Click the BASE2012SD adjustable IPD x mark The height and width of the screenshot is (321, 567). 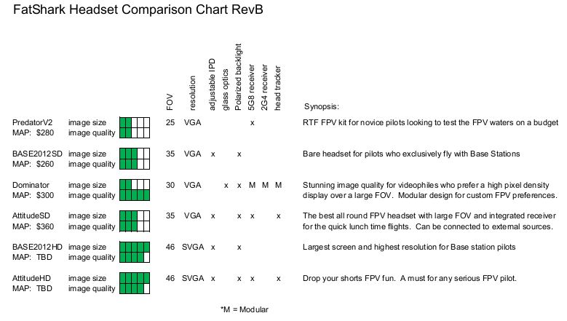coord(213,154)
